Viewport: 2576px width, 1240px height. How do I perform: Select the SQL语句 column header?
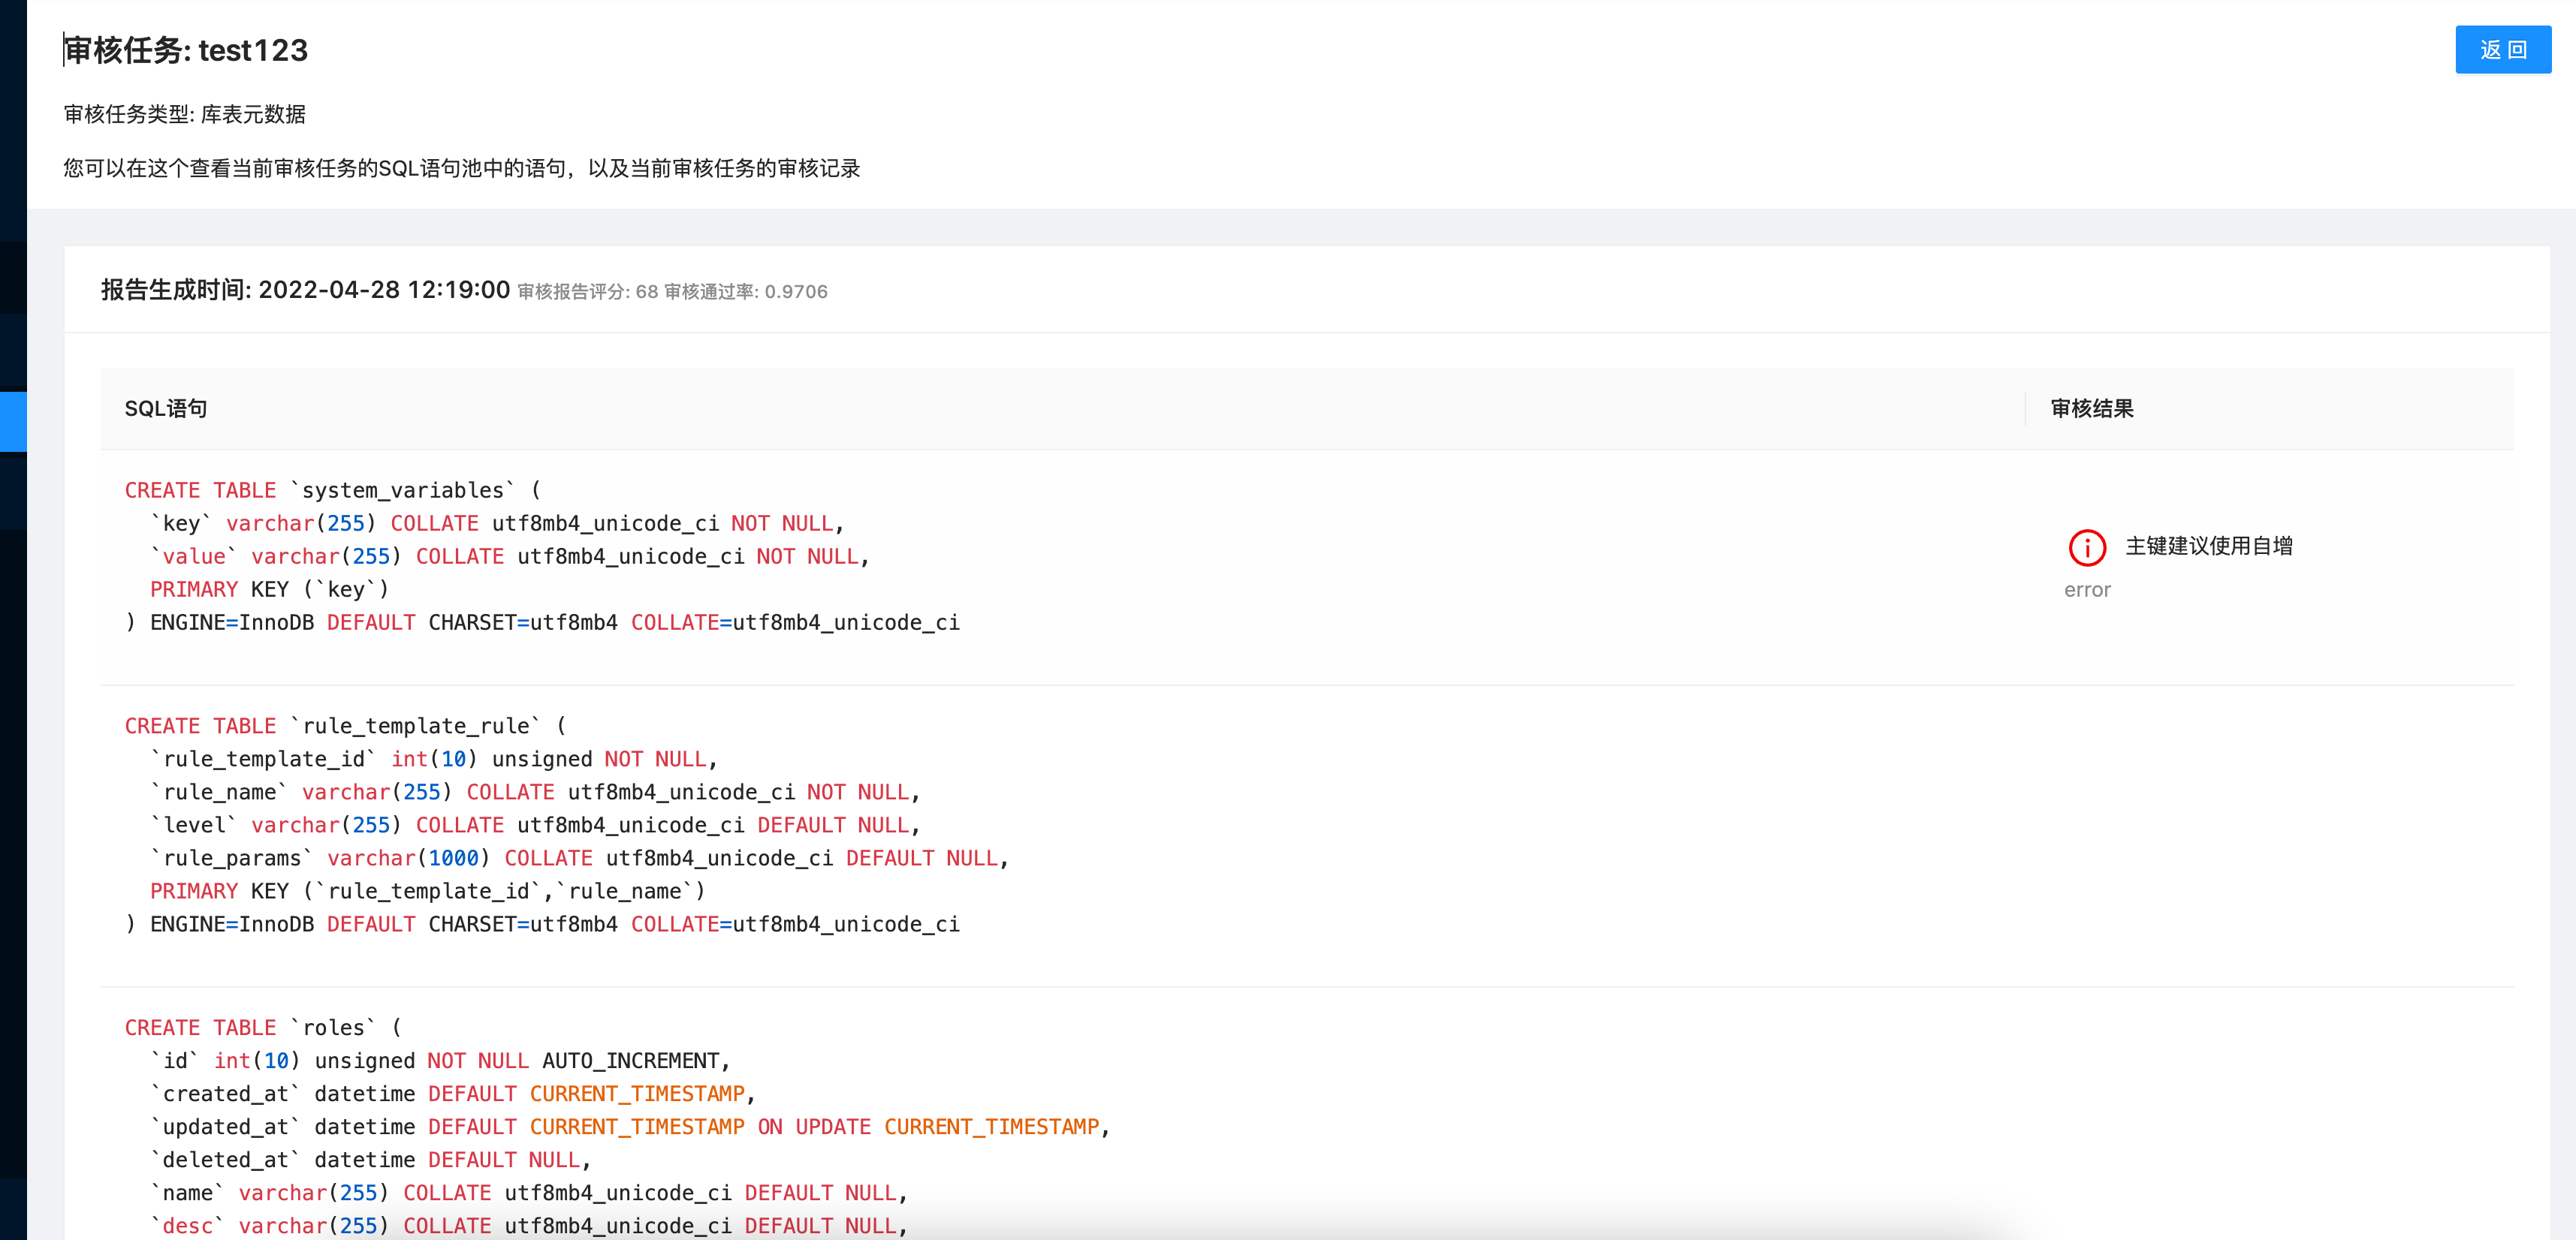[165, 408]
